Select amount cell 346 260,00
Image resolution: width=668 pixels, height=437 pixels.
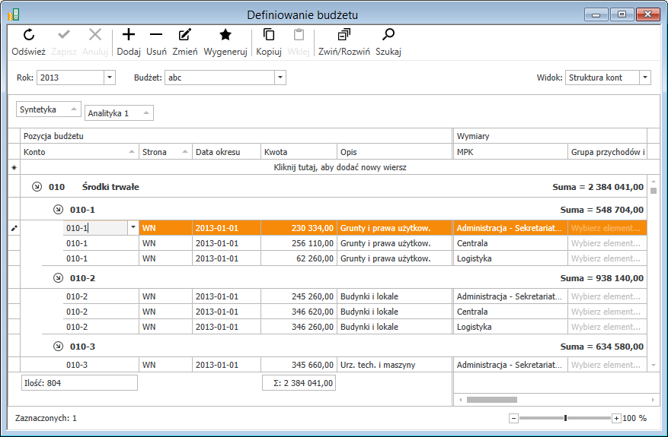[299, 327]
